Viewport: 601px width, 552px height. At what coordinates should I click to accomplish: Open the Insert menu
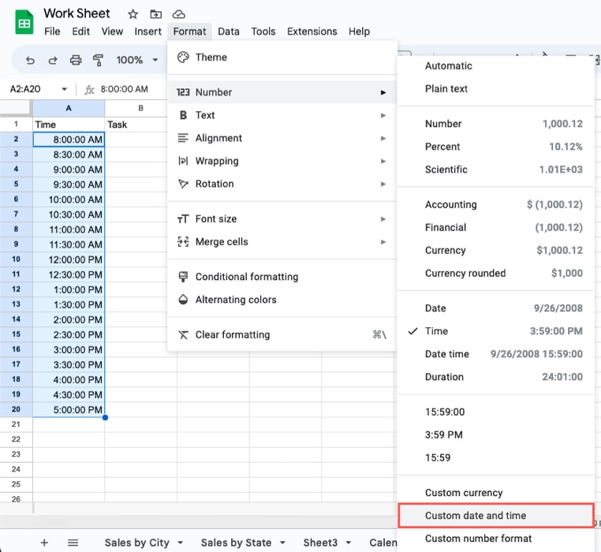147,32
